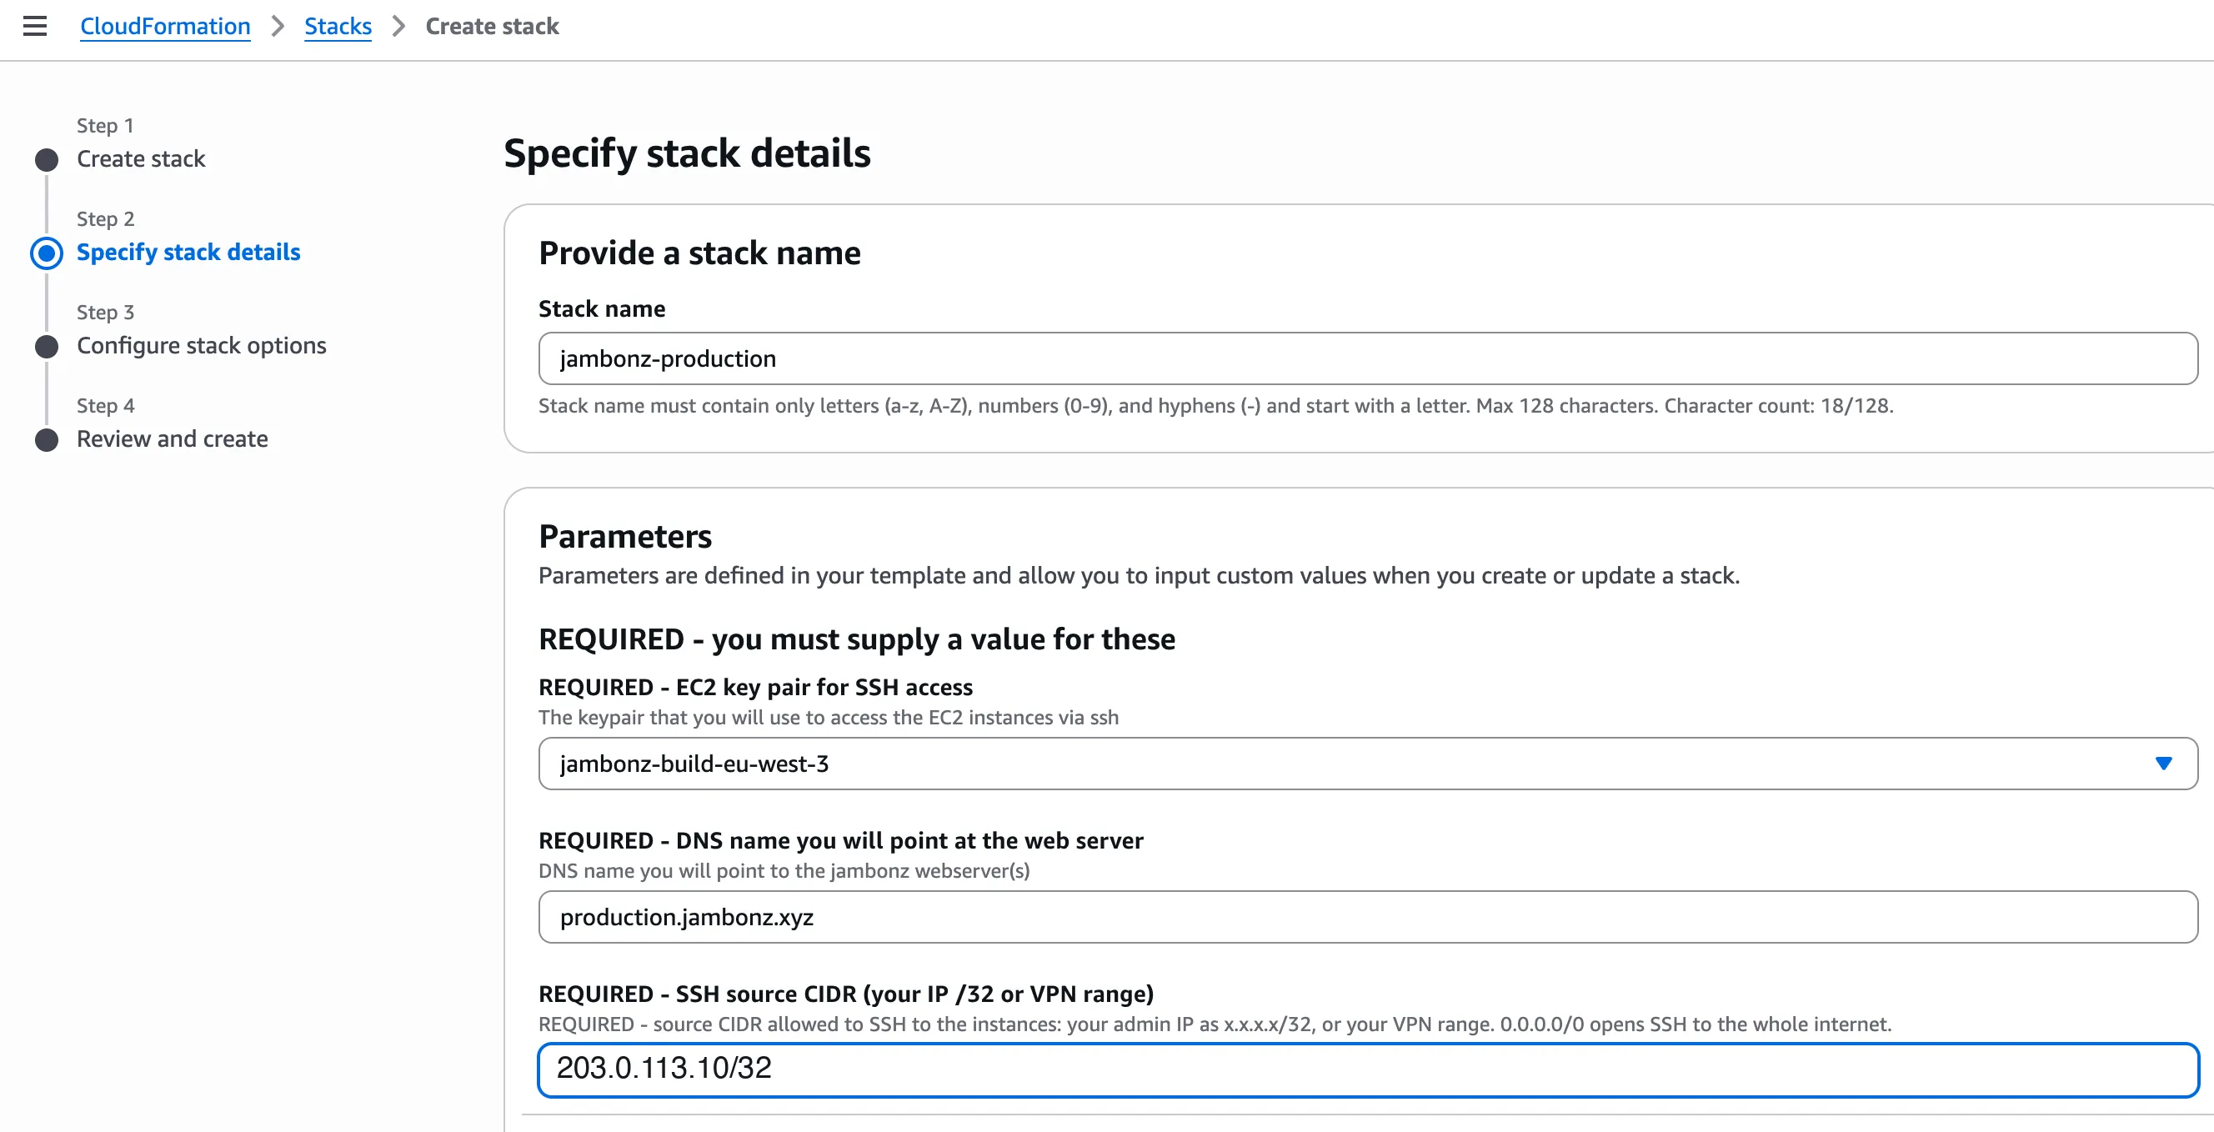
Task: Click the Parameters section heading
Action: coord(625,536)
